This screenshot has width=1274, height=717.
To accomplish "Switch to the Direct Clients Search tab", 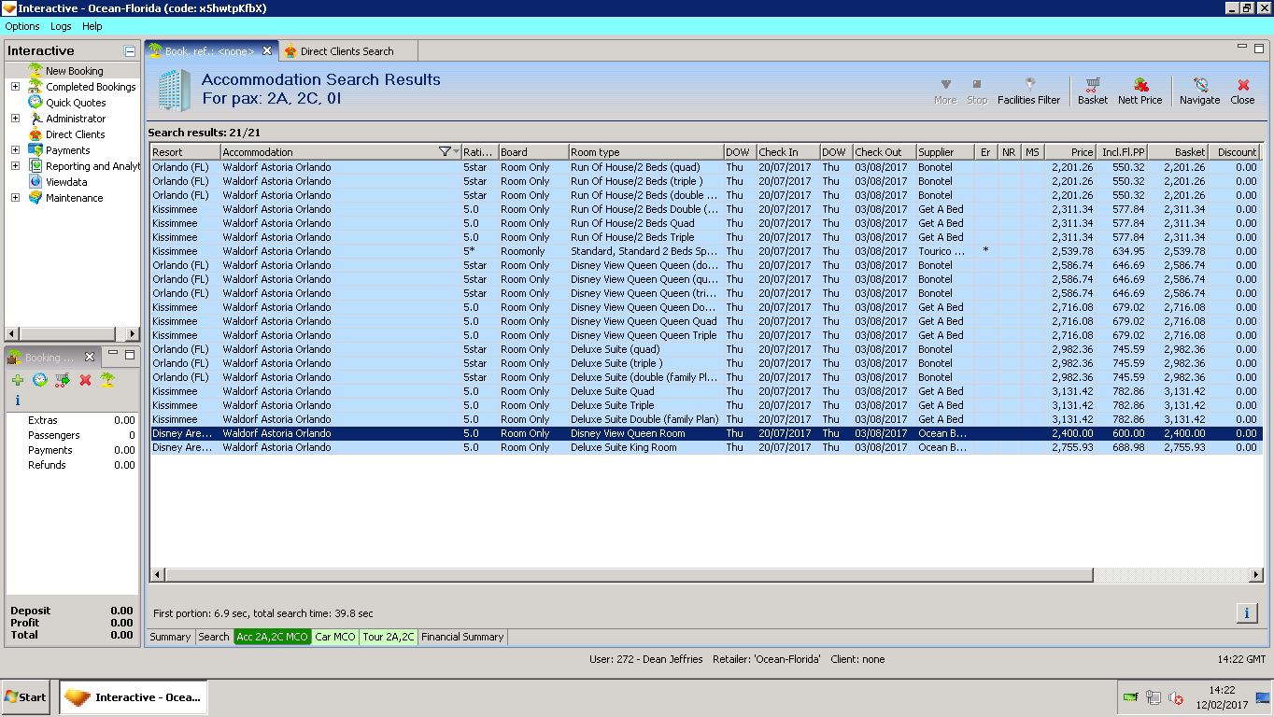I will 347,51.
